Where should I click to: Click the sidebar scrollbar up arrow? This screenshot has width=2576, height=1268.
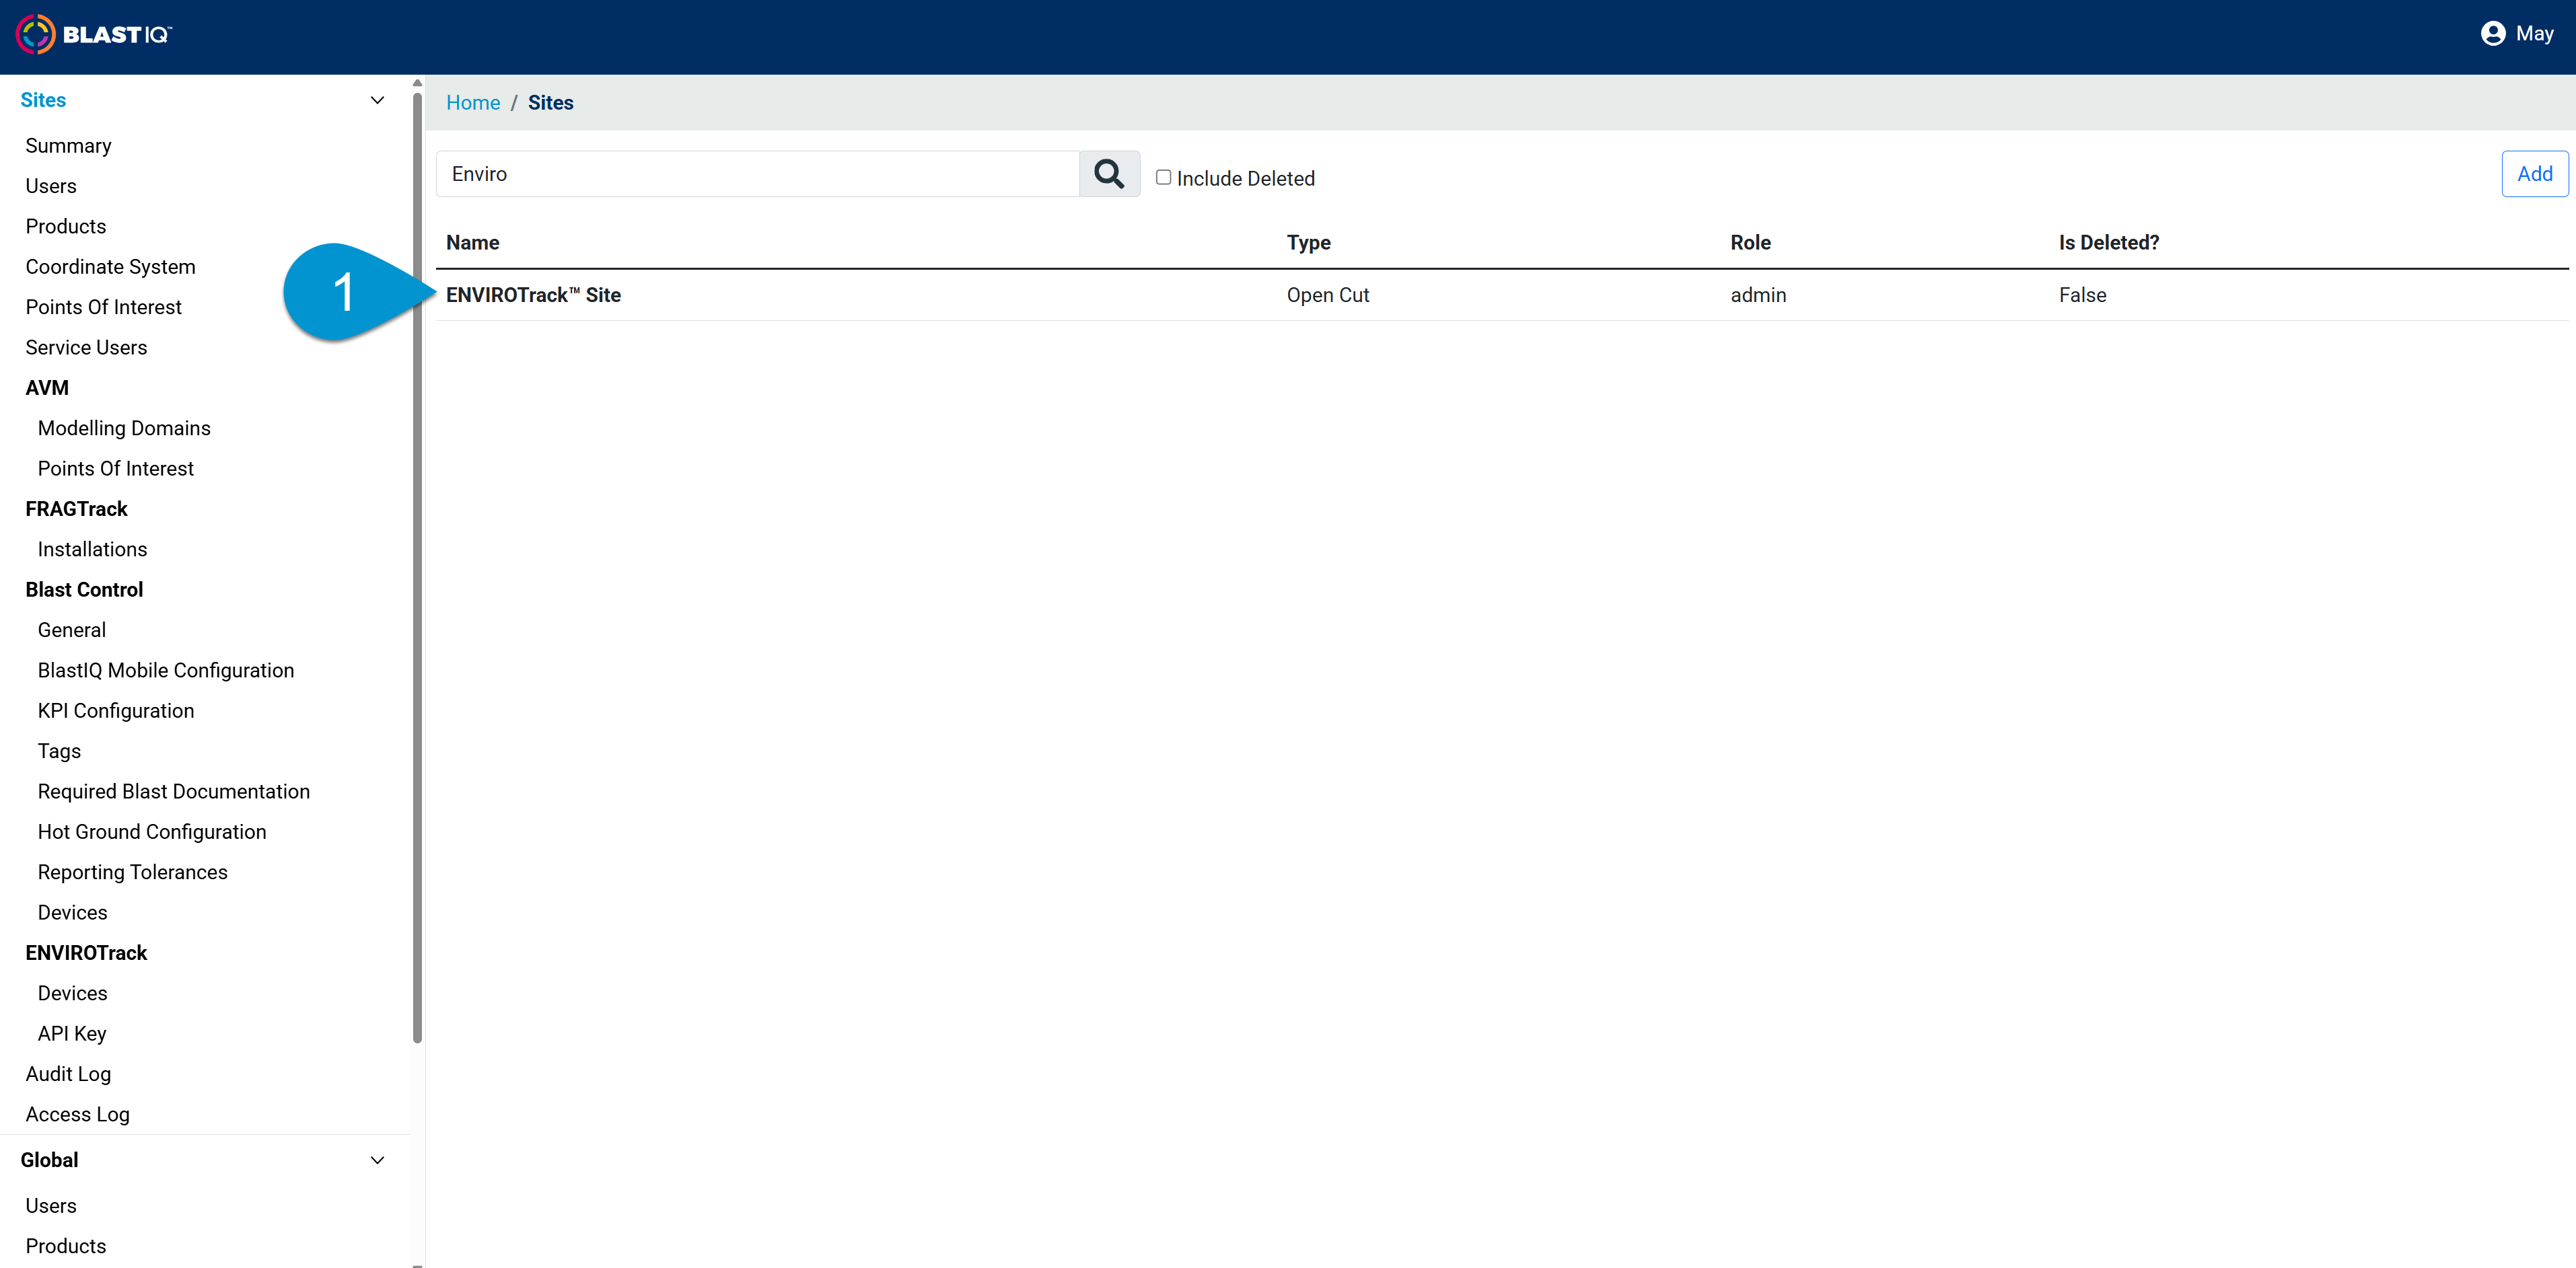tap(417, 83)
